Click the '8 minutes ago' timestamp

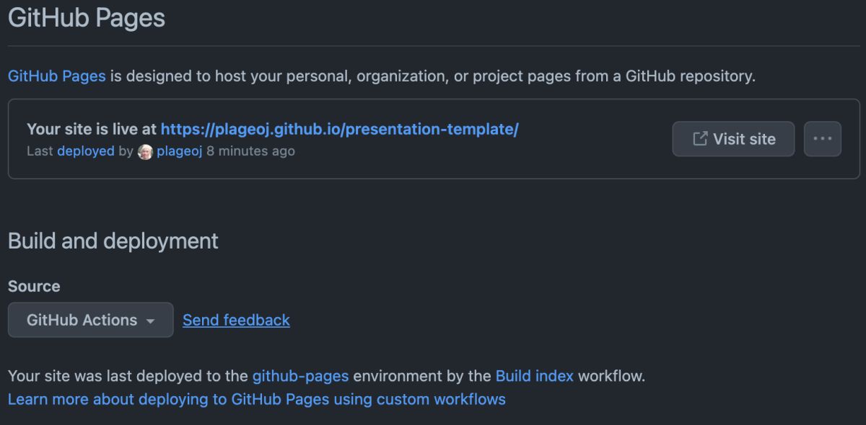point(250,151)
